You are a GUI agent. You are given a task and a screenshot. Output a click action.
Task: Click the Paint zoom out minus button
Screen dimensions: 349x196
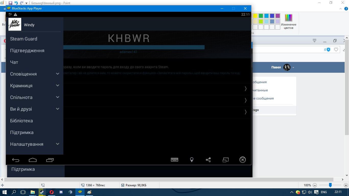pyautogui.click(x=315, y=185)
